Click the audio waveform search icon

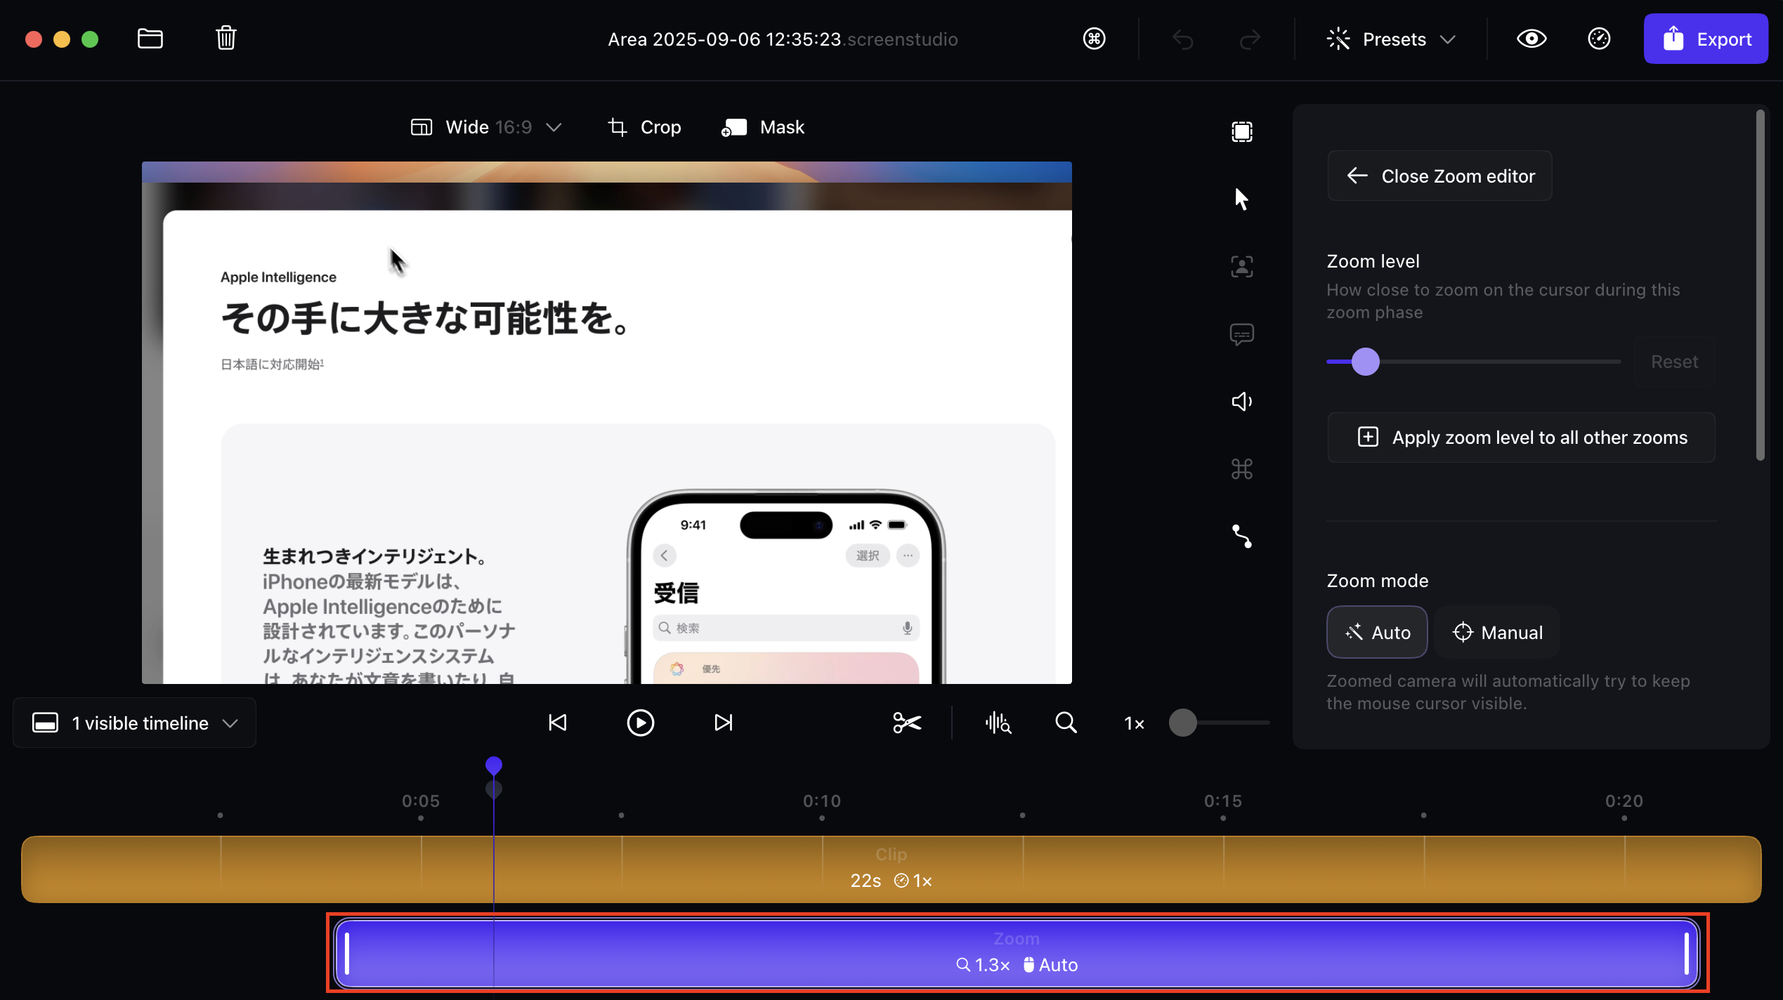(x=998, y=723)
